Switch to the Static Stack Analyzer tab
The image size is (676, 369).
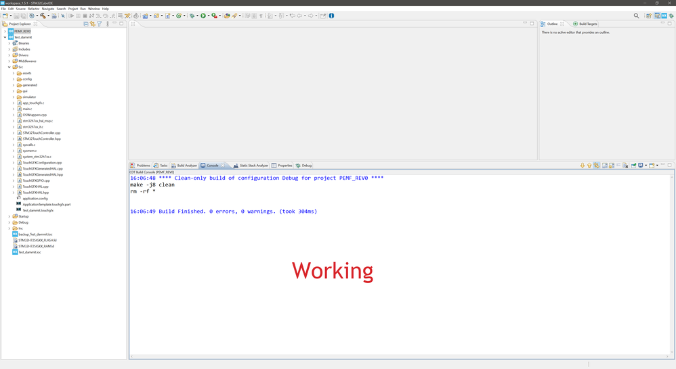pos(251,165)
